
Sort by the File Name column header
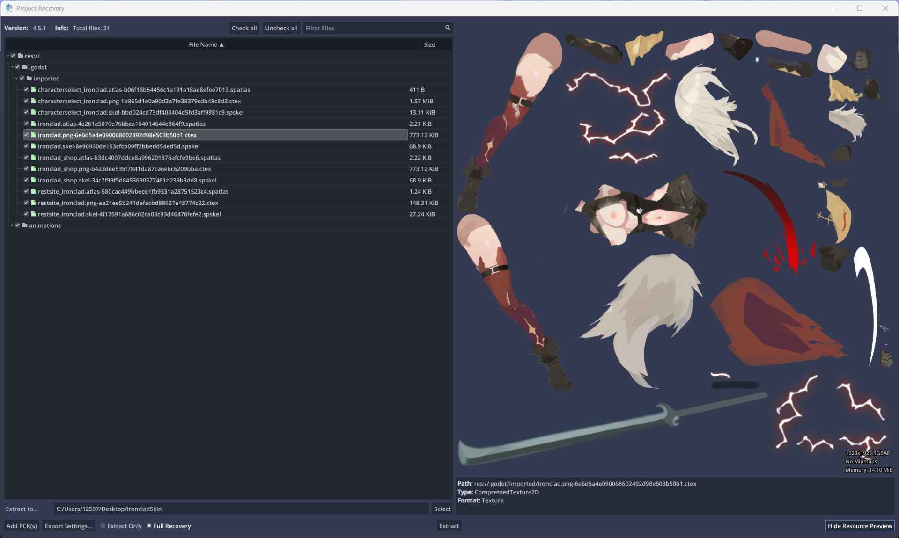[206, 44]
